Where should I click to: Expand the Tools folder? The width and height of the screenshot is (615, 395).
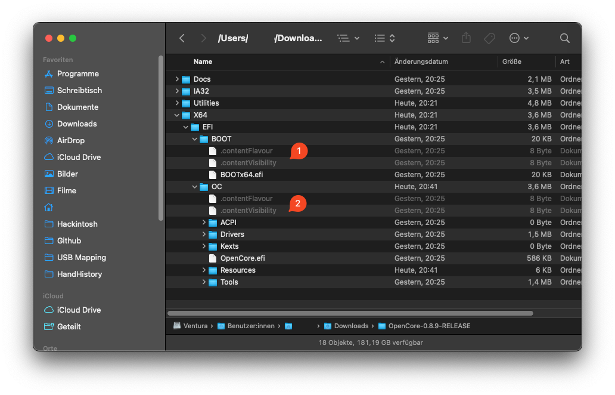204,282
